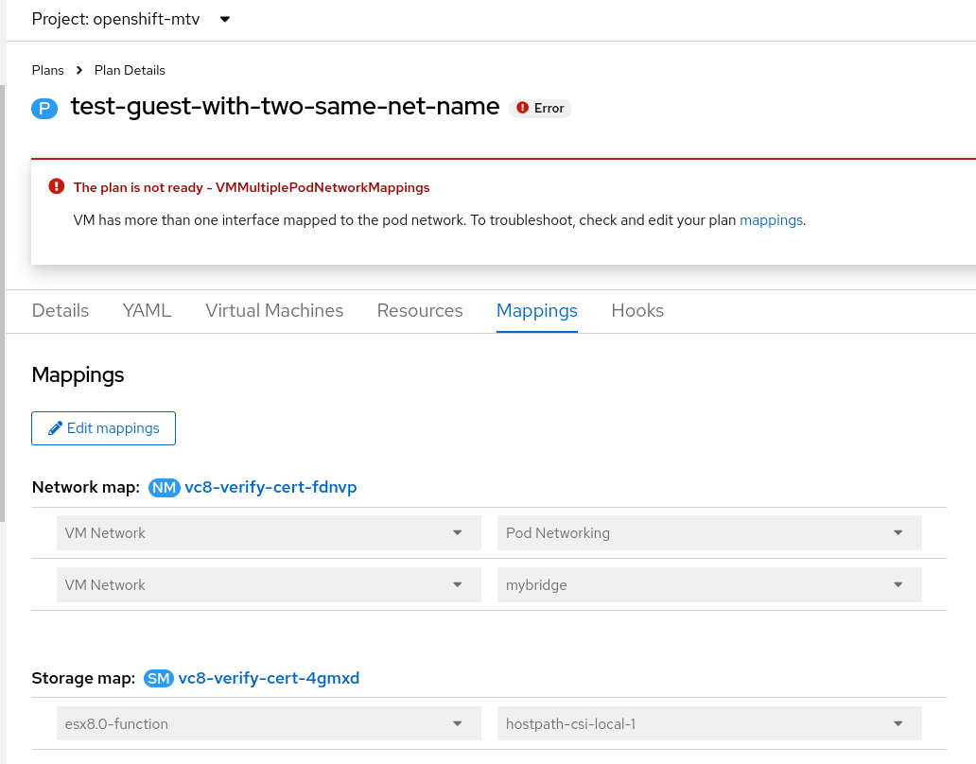The width and height of the screenshot is (976, 764).
Task: Click the NM network map badge
Action: (x=165, y=488)
